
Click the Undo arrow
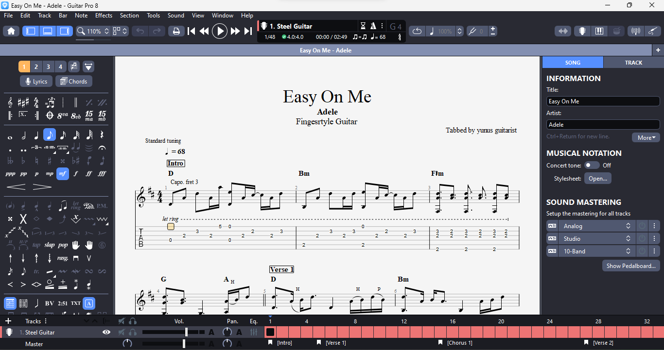point(140,31)
